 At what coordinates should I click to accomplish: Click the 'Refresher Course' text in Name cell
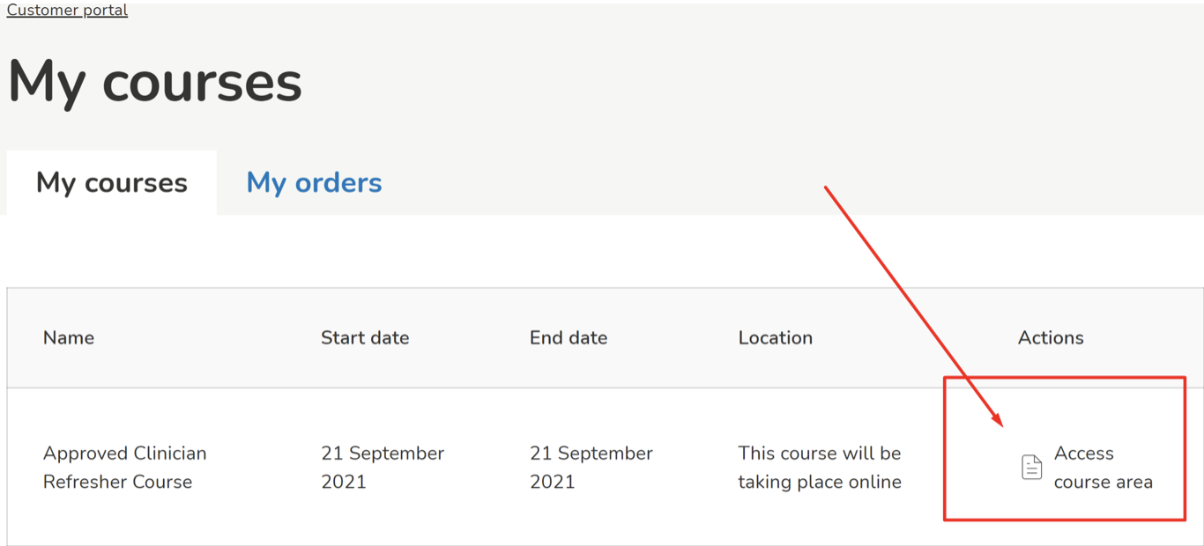117,482
